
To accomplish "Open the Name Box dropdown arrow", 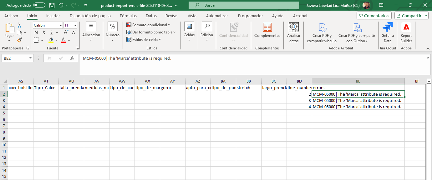I will [x=30, y=58].
